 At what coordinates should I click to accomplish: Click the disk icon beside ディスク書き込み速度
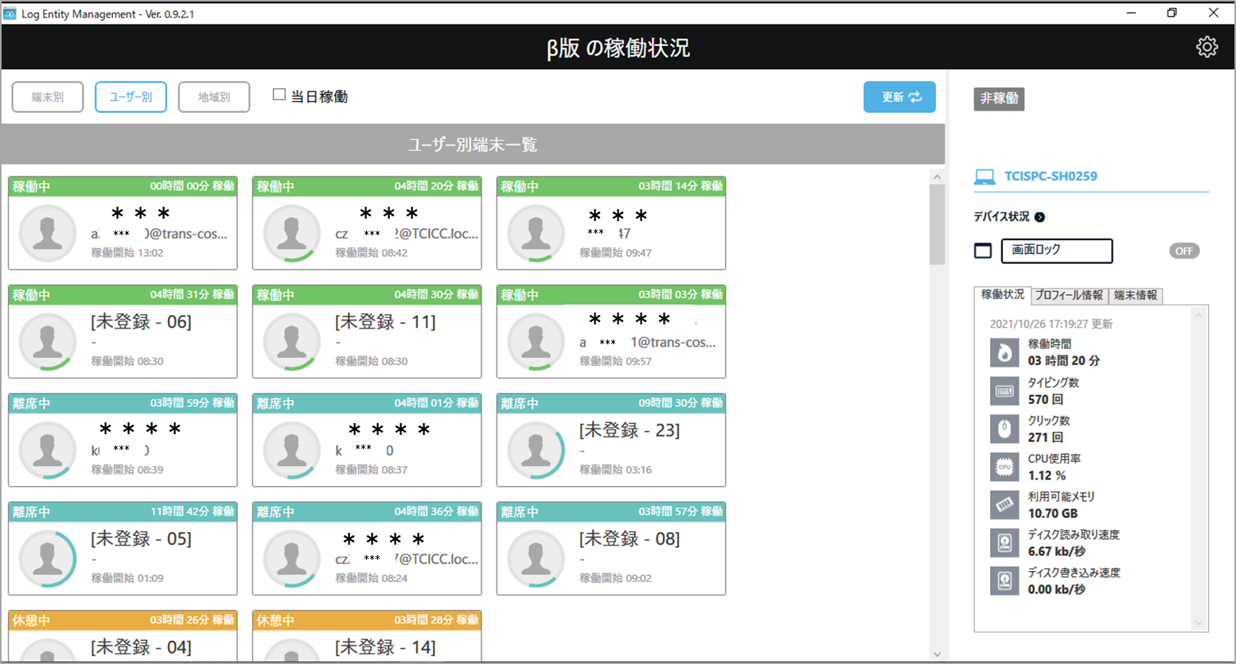tap(1004, 581)
